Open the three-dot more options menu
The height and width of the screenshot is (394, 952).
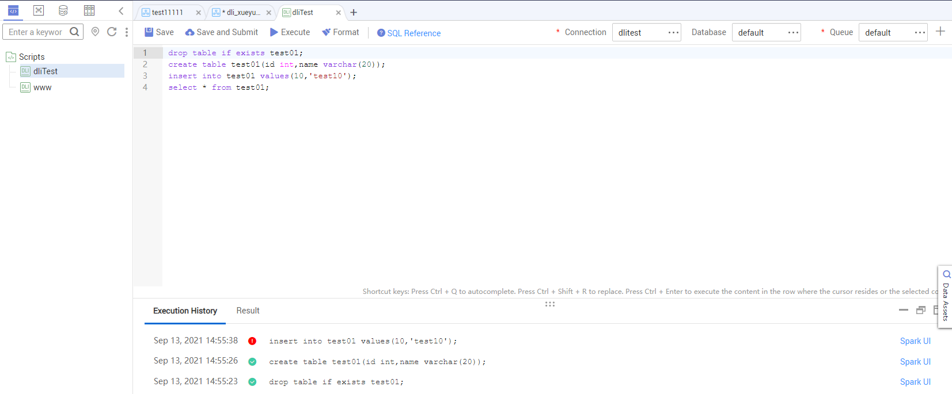127,32
